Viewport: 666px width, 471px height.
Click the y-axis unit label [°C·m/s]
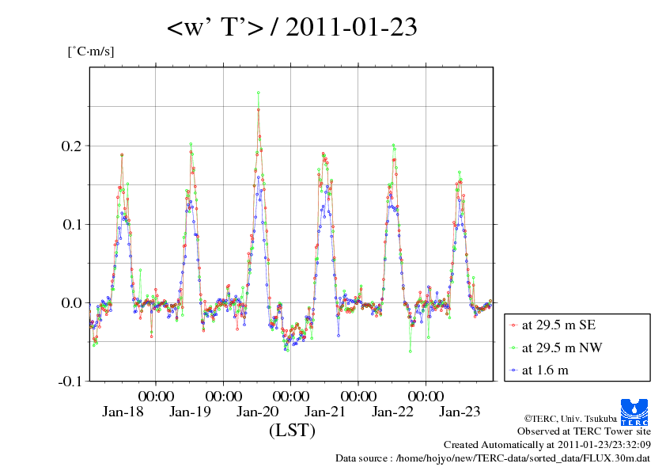[x=91, y=51]
